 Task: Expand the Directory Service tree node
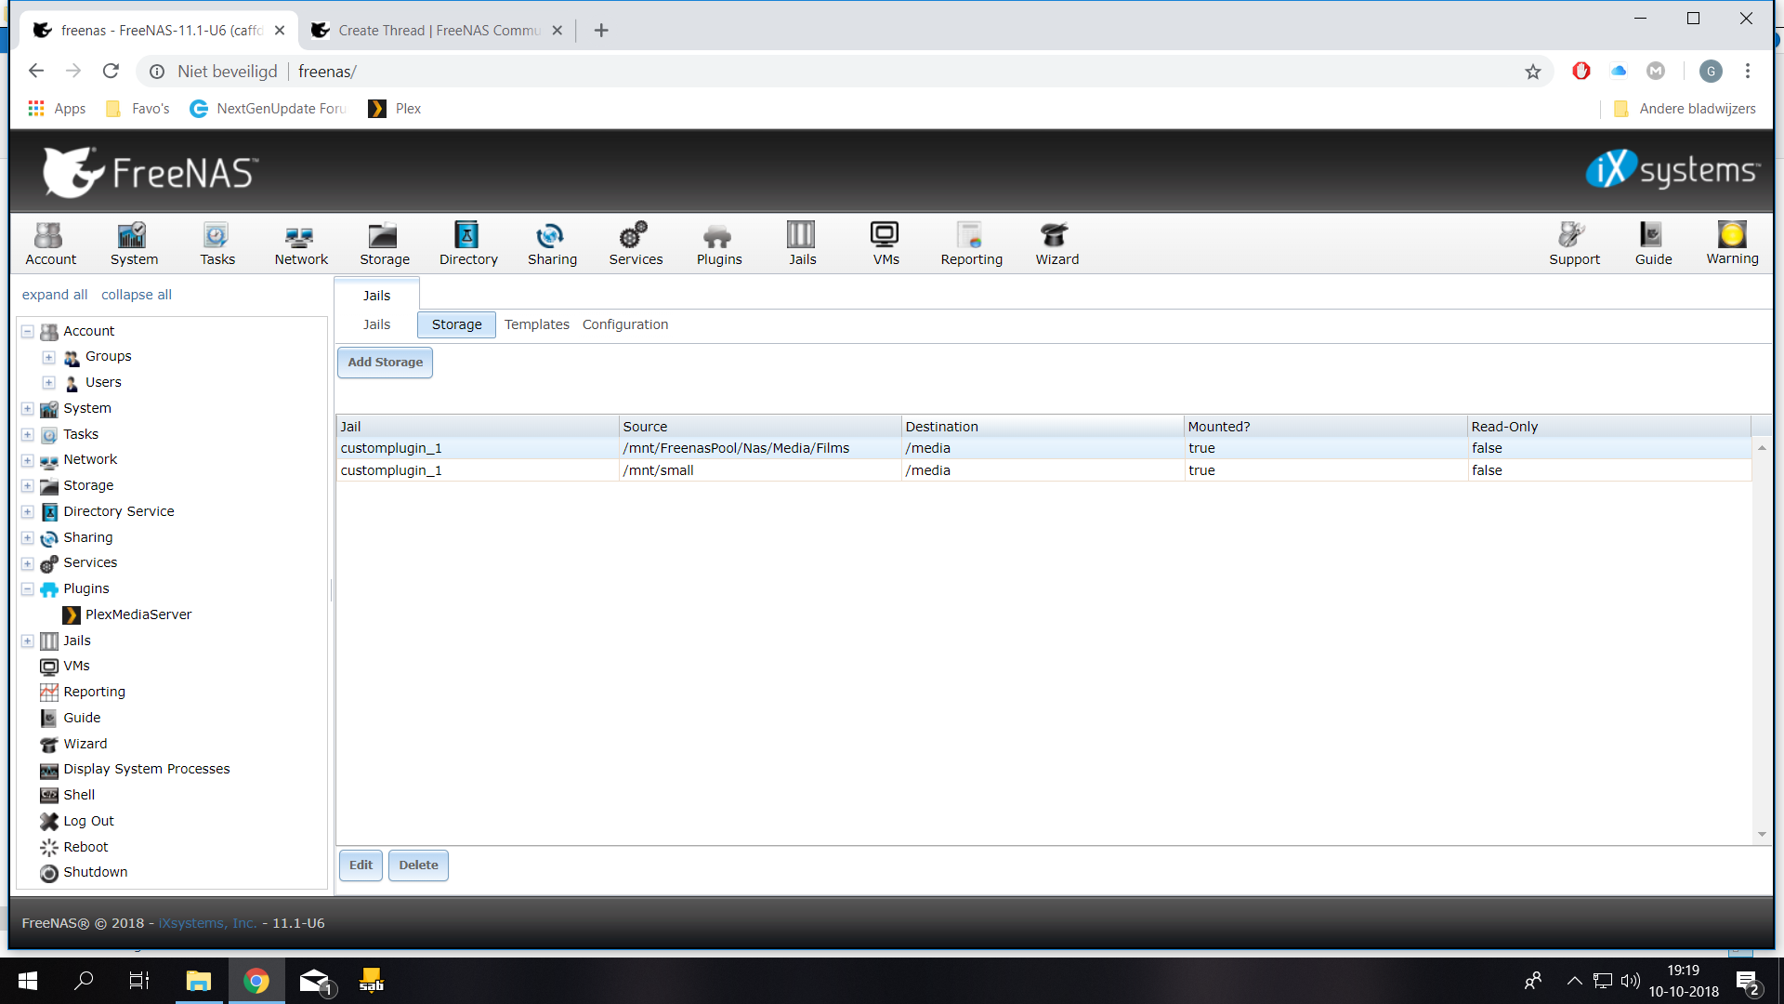(x=27, y=511)
